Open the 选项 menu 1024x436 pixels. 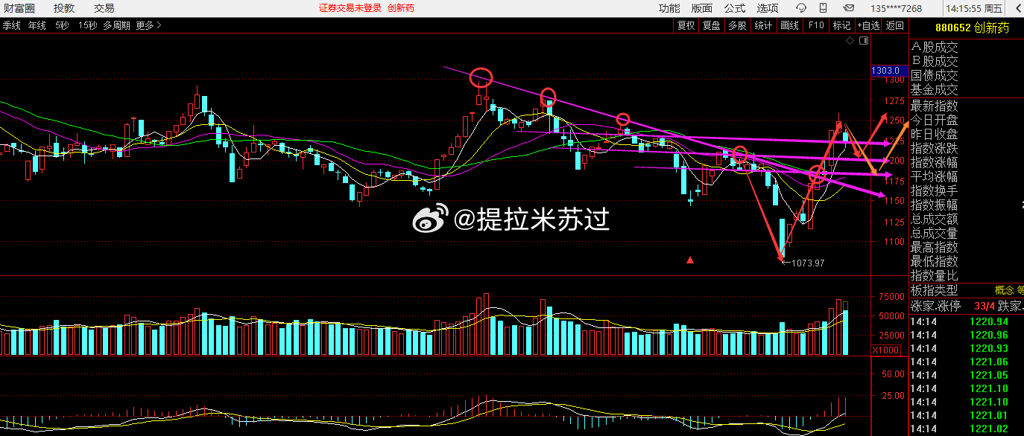pyautogui.click(x=768, y=8)
